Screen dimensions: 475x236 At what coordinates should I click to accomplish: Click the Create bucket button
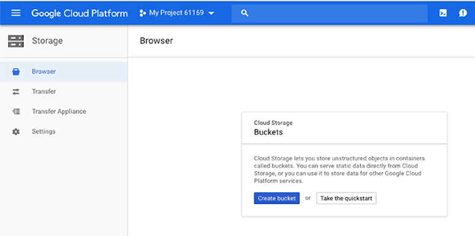click(x=276, y=199)
